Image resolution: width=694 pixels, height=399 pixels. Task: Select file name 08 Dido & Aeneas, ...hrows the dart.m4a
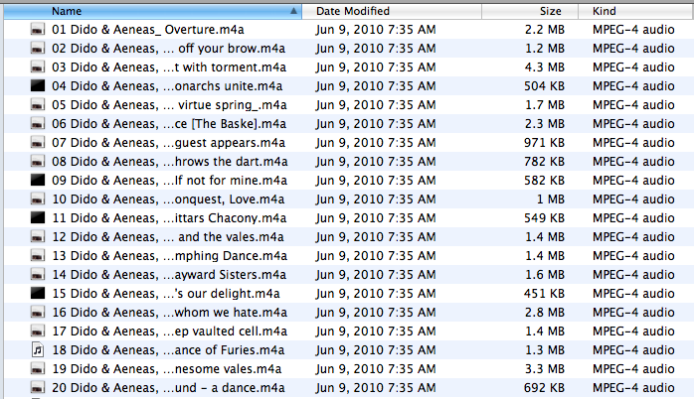point(170,161)
